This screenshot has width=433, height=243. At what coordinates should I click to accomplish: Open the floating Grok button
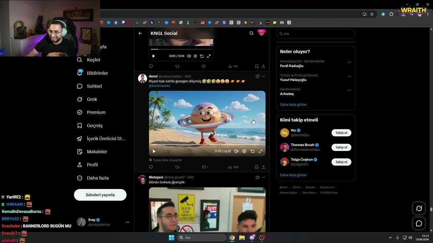419,208
